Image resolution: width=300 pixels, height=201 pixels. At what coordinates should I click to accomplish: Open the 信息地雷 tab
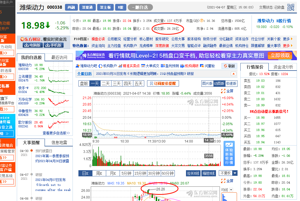click(x=59, y=142)
